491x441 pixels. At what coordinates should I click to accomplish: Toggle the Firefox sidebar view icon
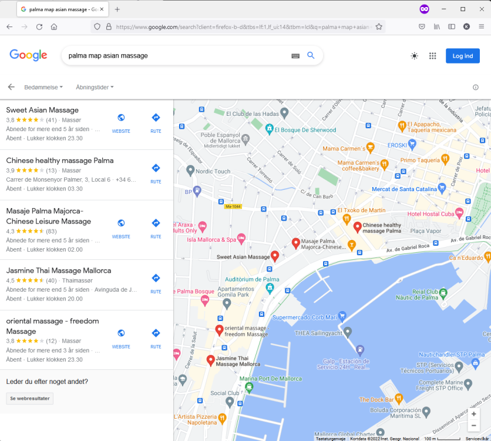[452, 27]
